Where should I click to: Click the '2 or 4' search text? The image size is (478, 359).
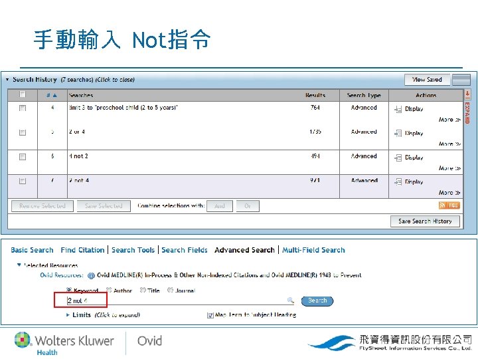point(77,132)
